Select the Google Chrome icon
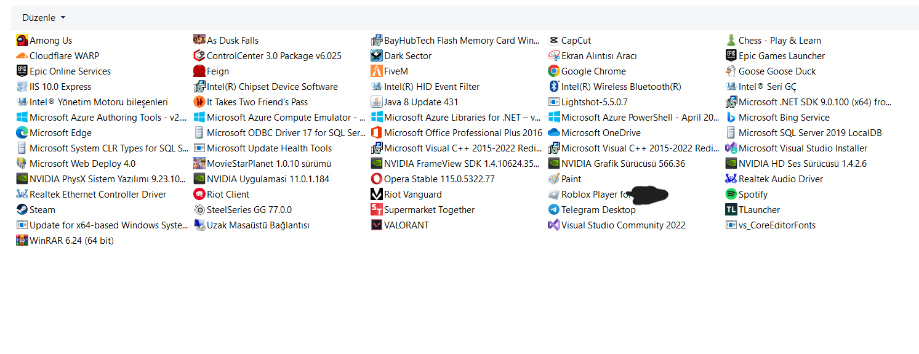 tap(554, 71)
